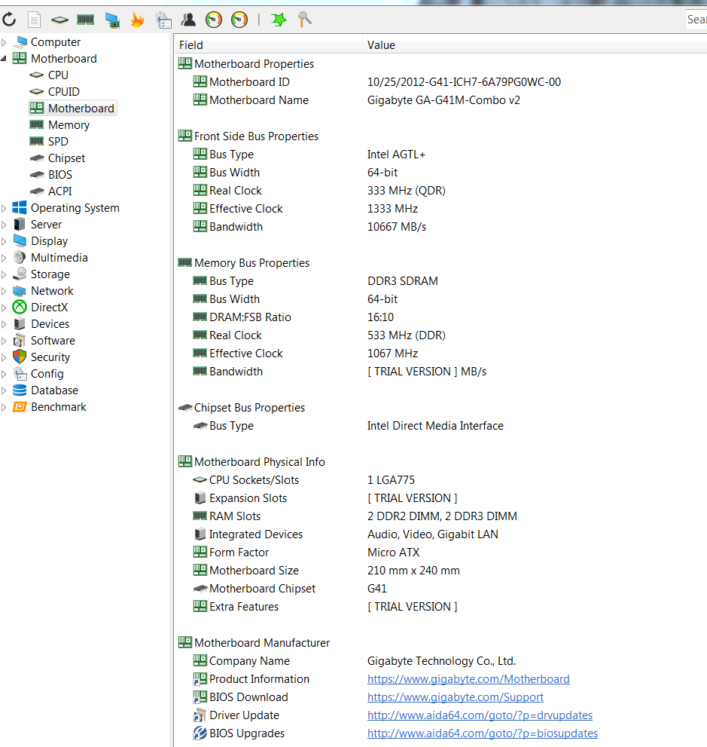Image resolution: width=707 pixels, height=747 pixels.
Task: Expand the Display tree node
Action: tap(4, 241)
